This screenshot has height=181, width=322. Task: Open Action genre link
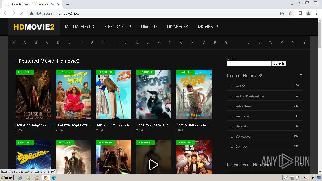(x=240, y=86)
